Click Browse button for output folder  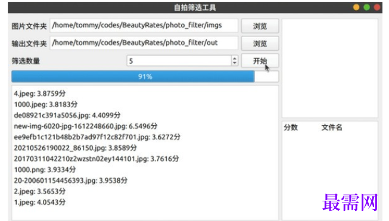tap(260, 43)
